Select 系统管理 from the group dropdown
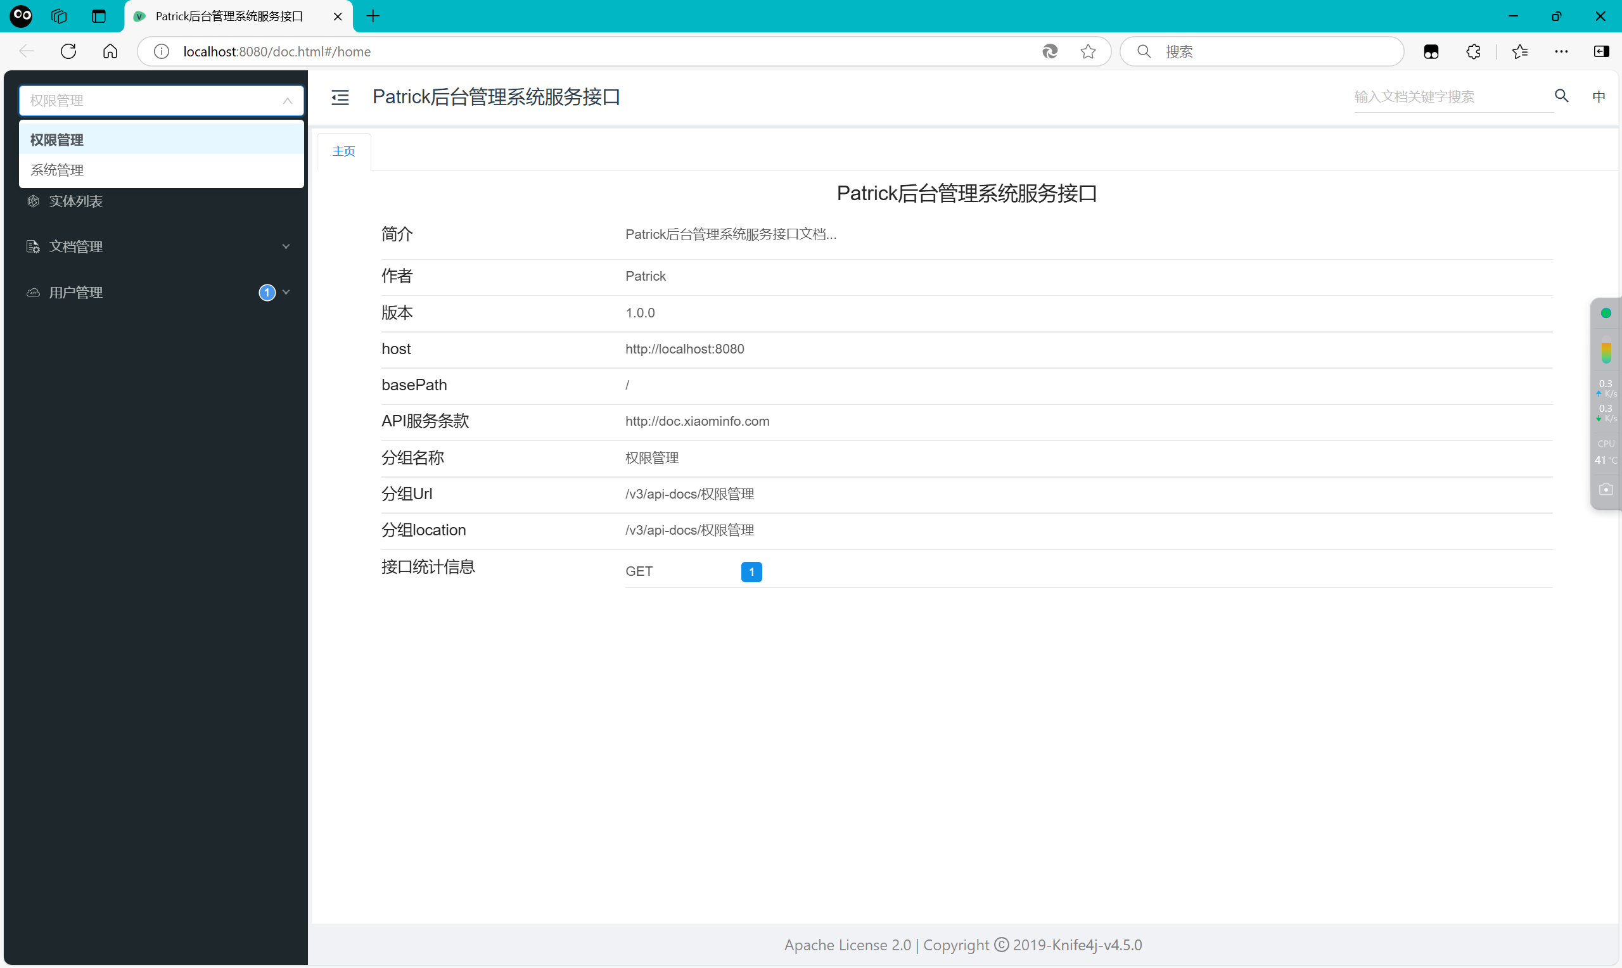The image size is (1622, 968). (x=58, y=170)
